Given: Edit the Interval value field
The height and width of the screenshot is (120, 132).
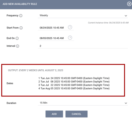Looking at the screenshot, I should coord(83,46).
